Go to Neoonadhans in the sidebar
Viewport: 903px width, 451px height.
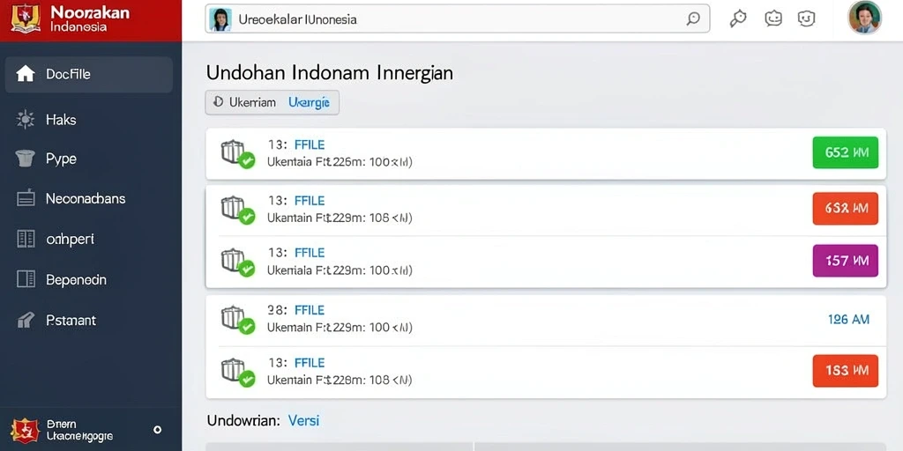[86, 199]
